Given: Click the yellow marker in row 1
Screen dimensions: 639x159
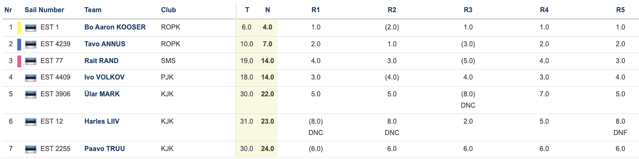Looking at the screenshot, I should click(19, 28).
